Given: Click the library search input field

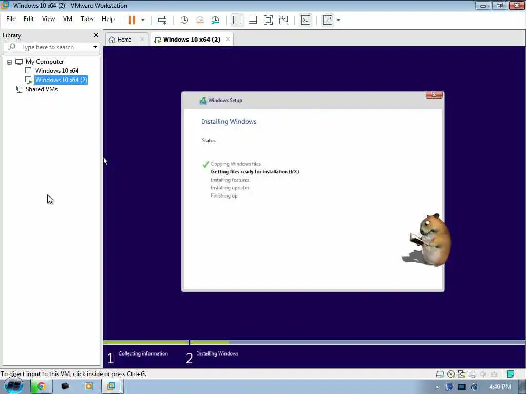Looking at the screenshot, I should 50,47.
